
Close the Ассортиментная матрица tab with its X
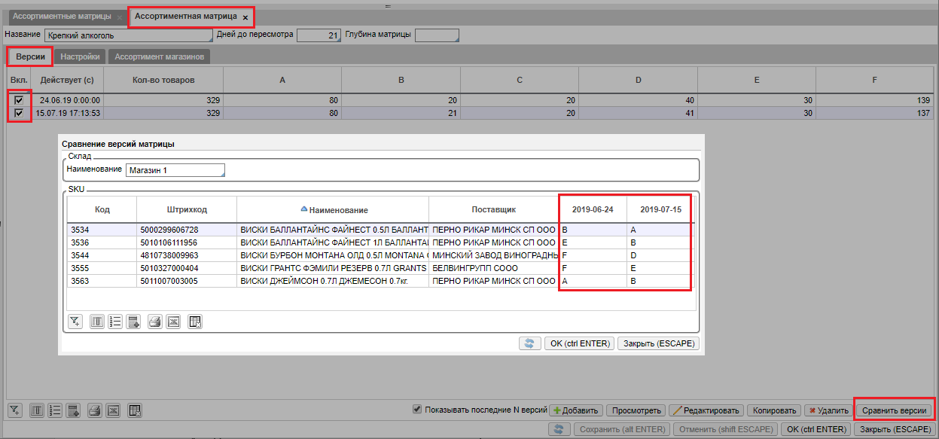pos(245,17)
